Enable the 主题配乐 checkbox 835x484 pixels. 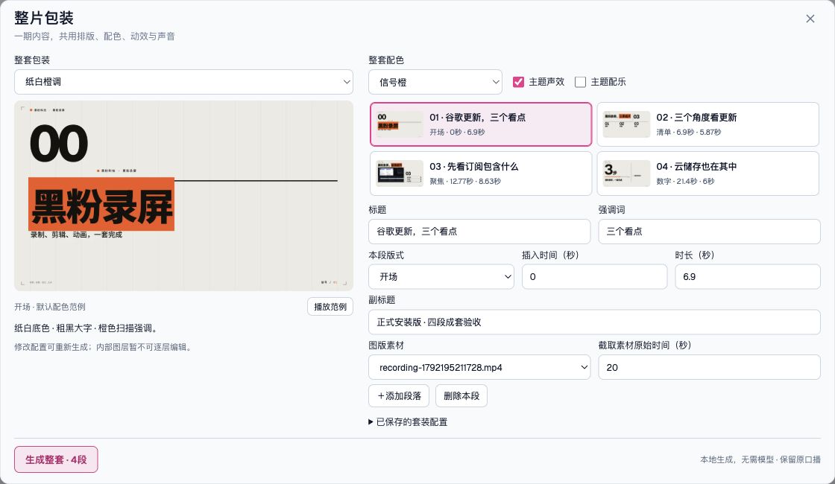click(x=581, y=82)
